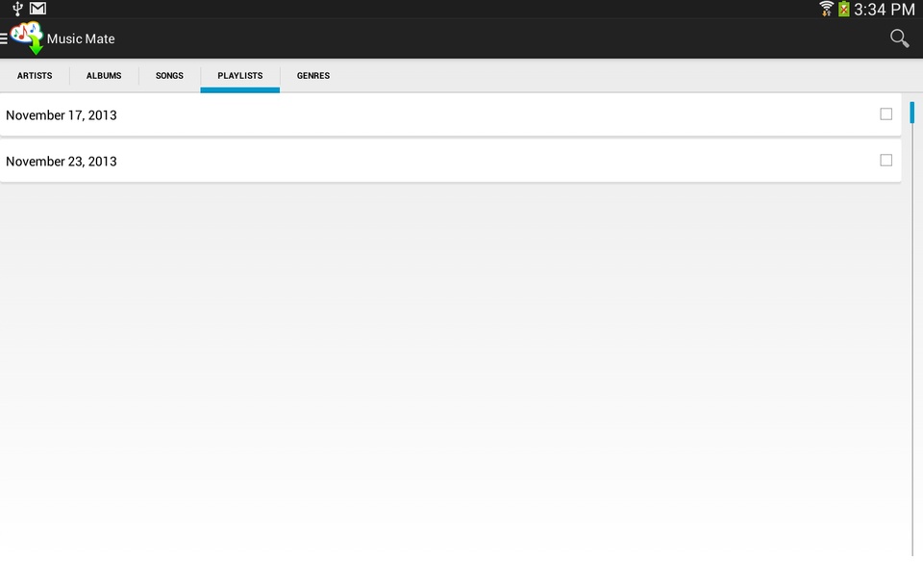
Task: Tap the Wi-Fi signal status icon
Action: (x=826, y=9)
